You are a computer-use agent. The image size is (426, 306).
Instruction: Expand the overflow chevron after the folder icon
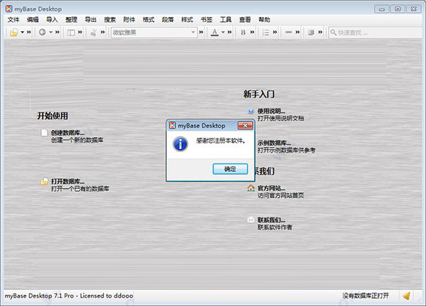(28, 33)
